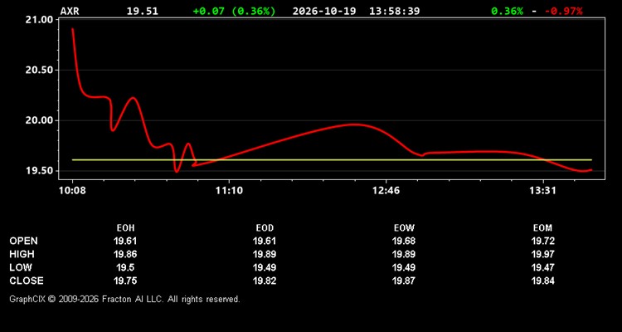Click EOD low value 19.49
Viewport: 622px width, 332px height.
265,267
